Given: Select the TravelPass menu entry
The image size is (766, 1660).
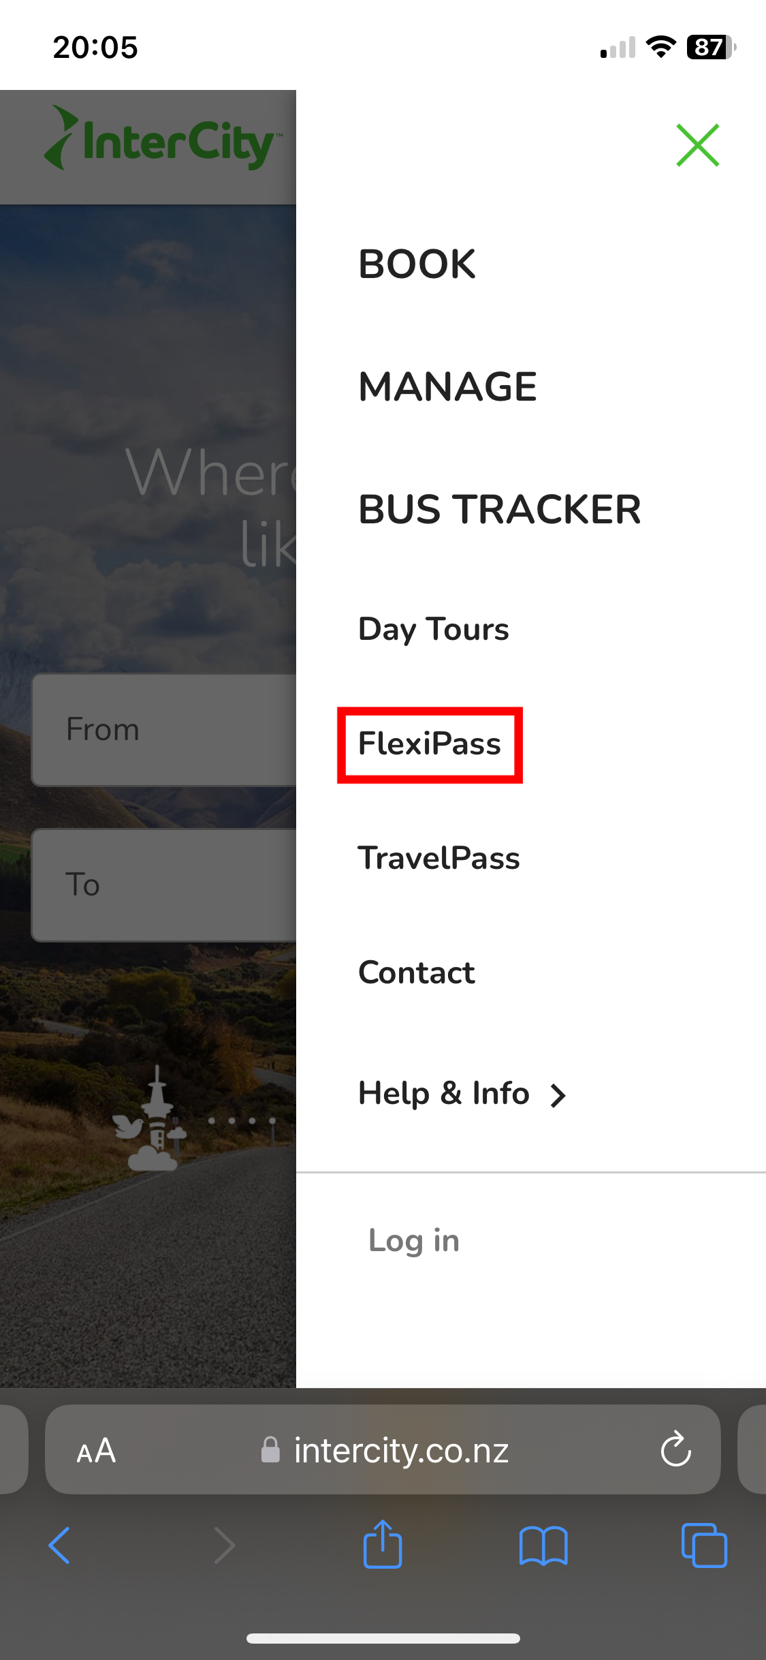Looking at the screenshot, I should tap(439, 858).
